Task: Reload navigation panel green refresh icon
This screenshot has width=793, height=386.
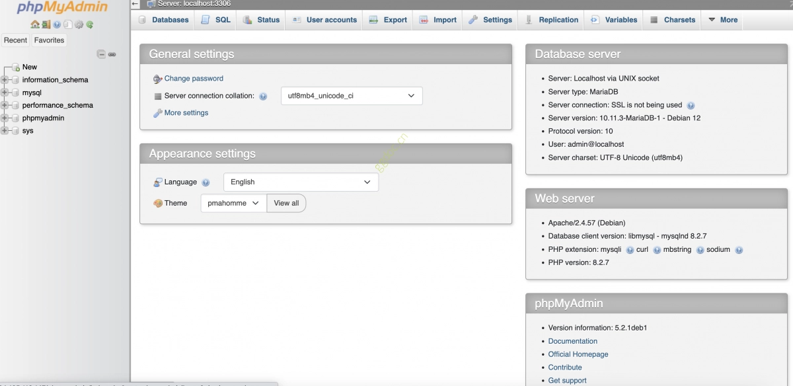Action: point(90,24)
